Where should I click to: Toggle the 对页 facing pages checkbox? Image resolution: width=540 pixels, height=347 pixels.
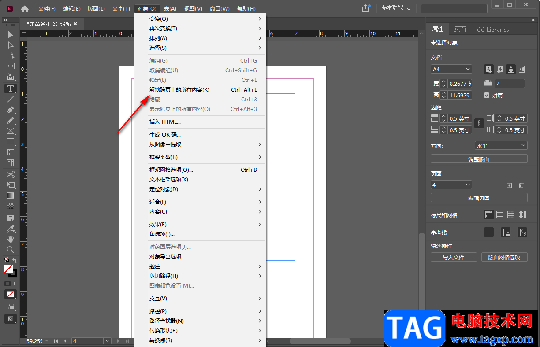pyautogui.click(x=487, y=95)
